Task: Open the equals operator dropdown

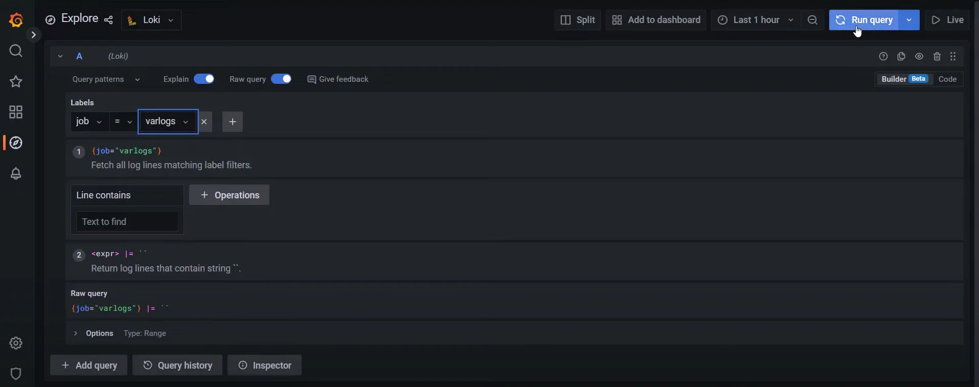Action: point(123,122)
